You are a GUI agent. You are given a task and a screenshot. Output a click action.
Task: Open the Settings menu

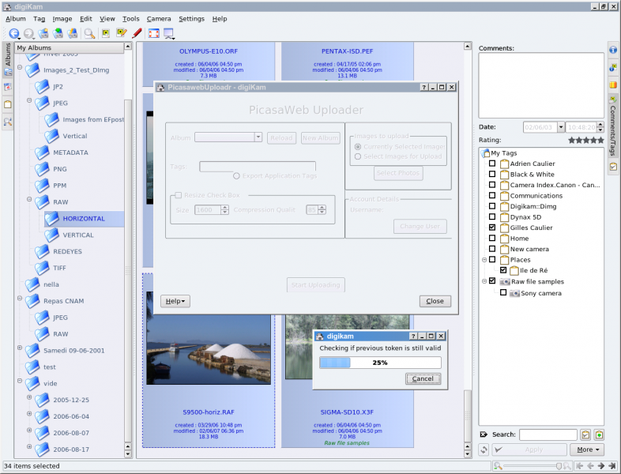[192, 19]
